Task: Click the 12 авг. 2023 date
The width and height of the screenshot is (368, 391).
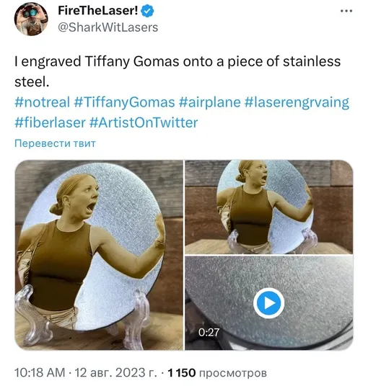Action: [x=116, y=373]
